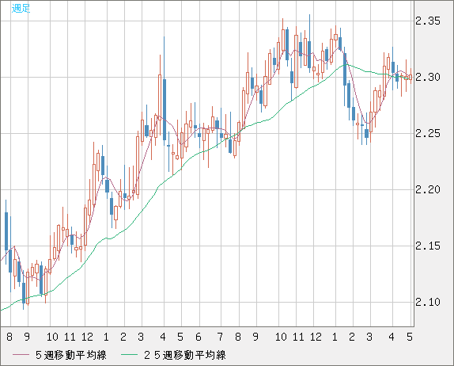Click the leftmost month label 8 on the time axis
The image size is (454, 366).
point(9,337)
